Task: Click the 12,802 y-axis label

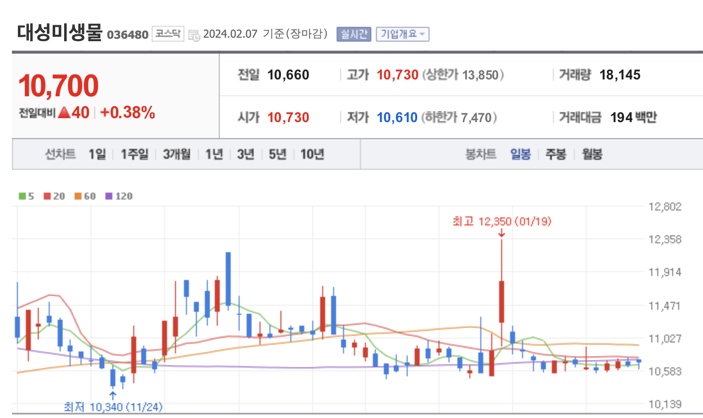Action: click(665, 207)
